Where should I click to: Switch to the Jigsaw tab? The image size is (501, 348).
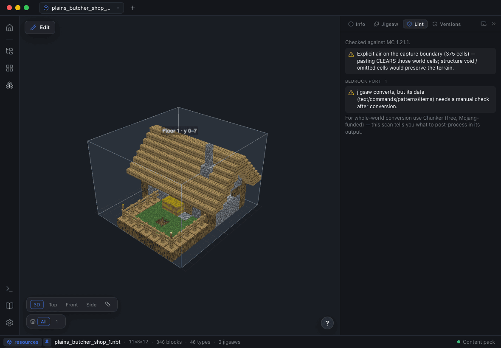[x=386, y=24]
